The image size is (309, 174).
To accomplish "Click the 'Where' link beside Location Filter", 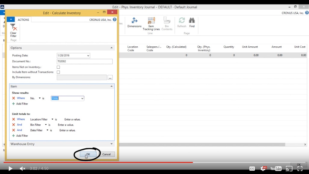I will pos(21,119).
